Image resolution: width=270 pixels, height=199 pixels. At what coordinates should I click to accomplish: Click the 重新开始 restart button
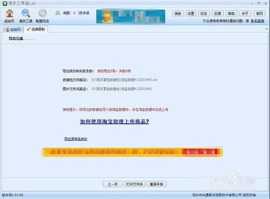pos(157,184)
